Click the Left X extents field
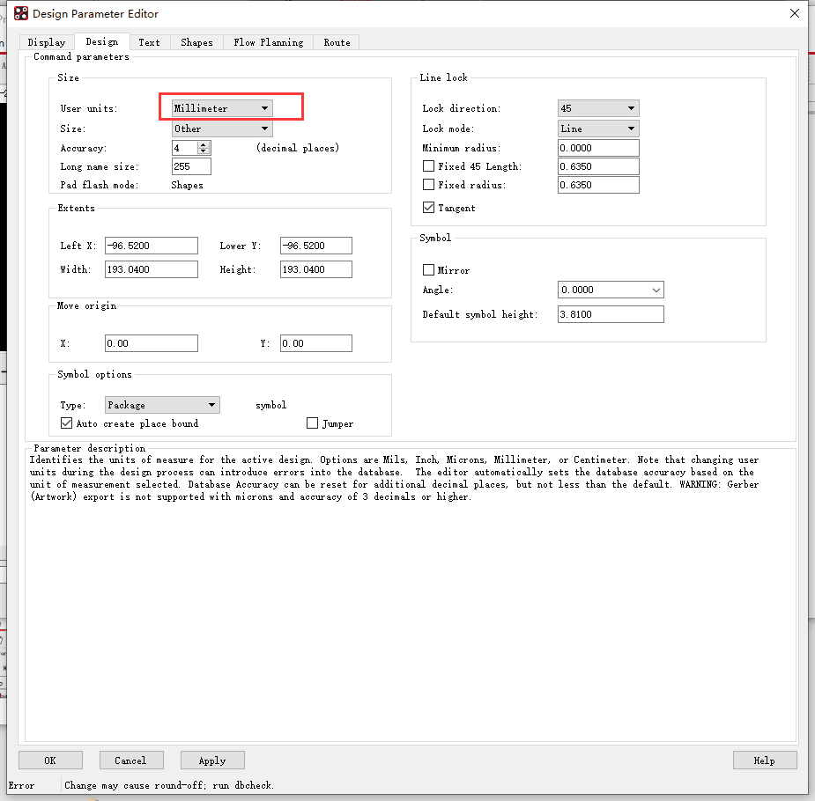The width and height of the screenshot is (815, 801). (x=151, y=246)
